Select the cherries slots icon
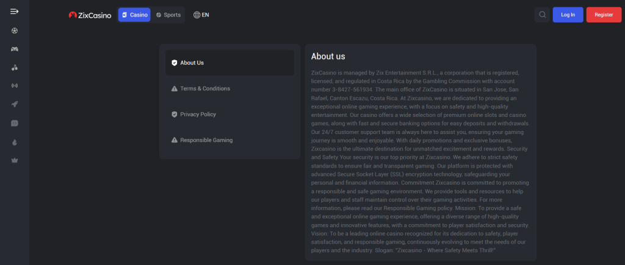The image size is (625, 265). [15, 68]
